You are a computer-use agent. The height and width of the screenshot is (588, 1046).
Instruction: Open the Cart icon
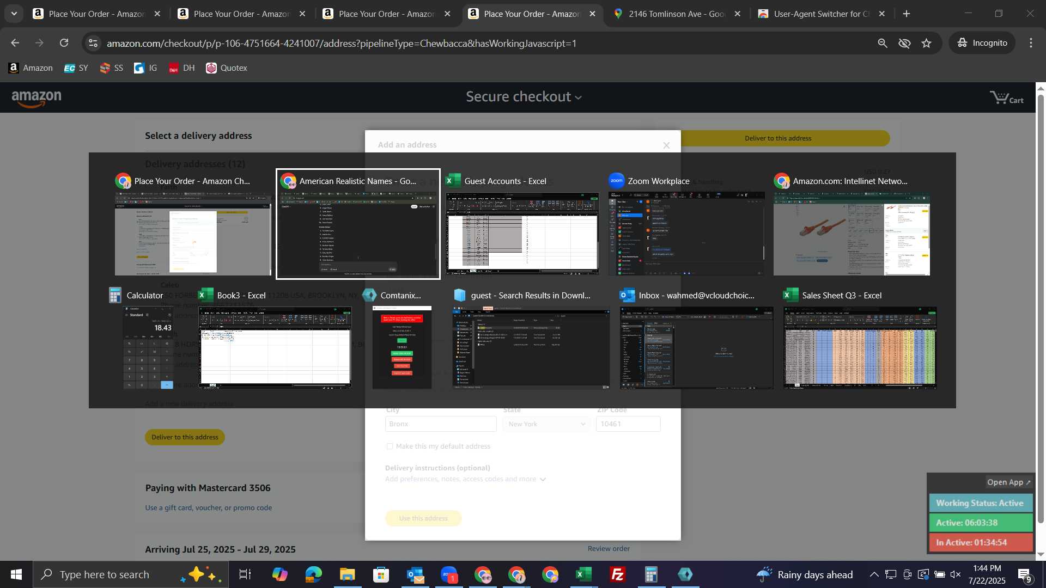point(1006,98)
